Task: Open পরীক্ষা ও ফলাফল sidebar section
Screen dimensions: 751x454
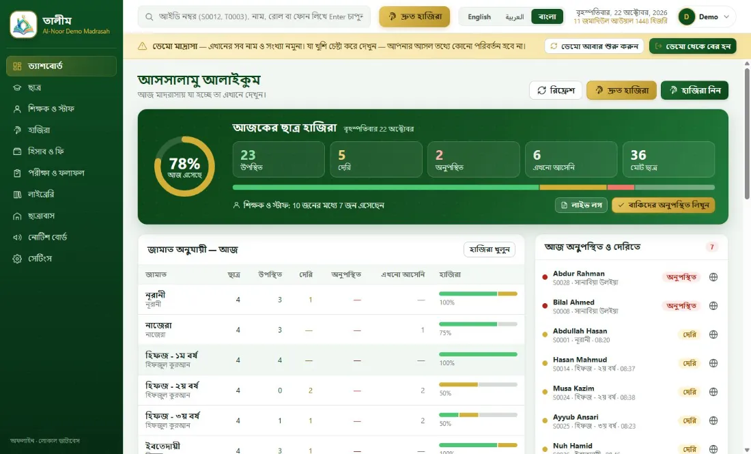Action: pos(61,173)
